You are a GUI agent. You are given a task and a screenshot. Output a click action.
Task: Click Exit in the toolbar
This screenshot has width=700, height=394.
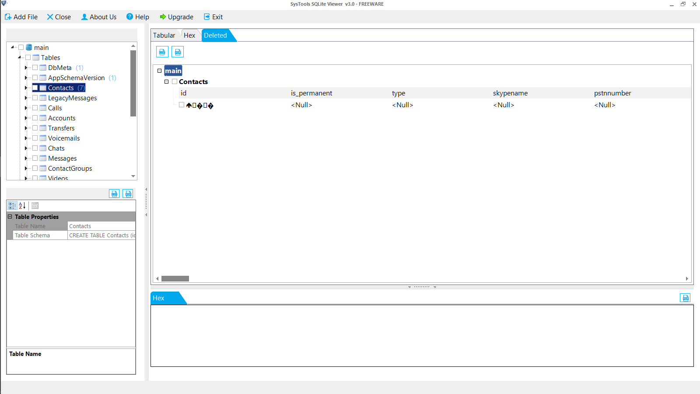[213, 17]
